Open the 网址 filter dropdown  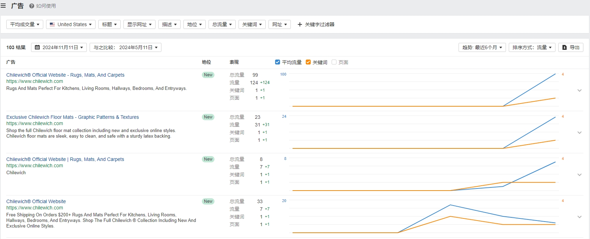point(280,24)
